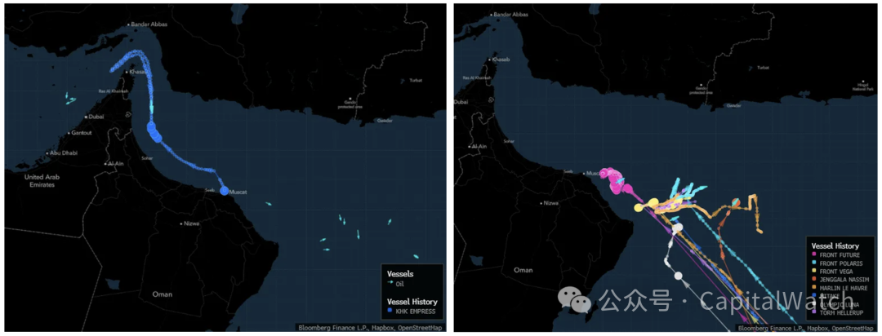Click the MARLIN LE HAVRE orange swatch
This screenshot has width=882, height=336.
coord(815,288)
